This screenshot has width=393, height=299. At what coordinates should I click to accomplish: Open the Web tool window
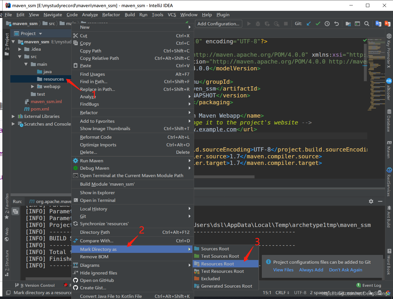click(x=7, y=234)
